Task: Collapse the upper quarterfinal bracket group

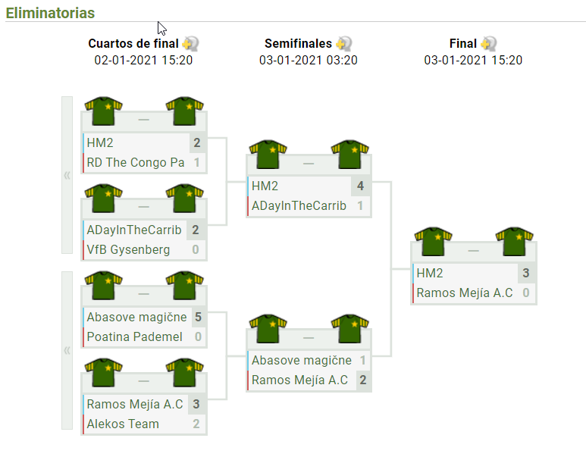Action: click(x=67, y=175)
